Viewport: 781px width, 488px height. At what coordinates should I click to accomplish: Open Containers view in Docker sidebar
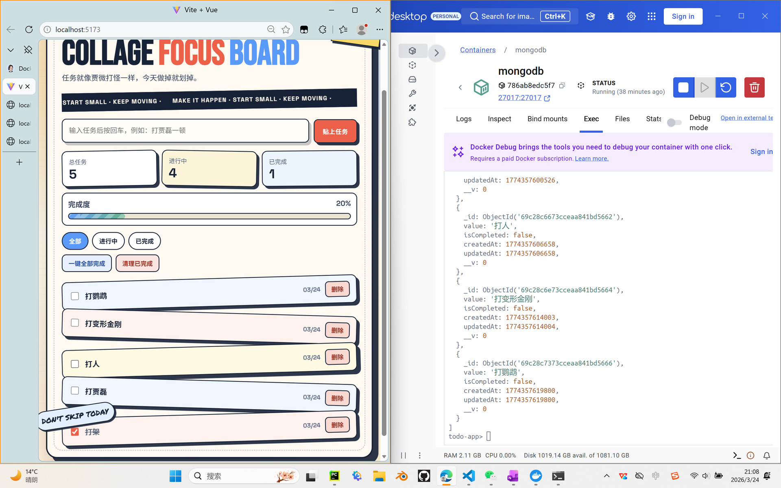(412, 51)
